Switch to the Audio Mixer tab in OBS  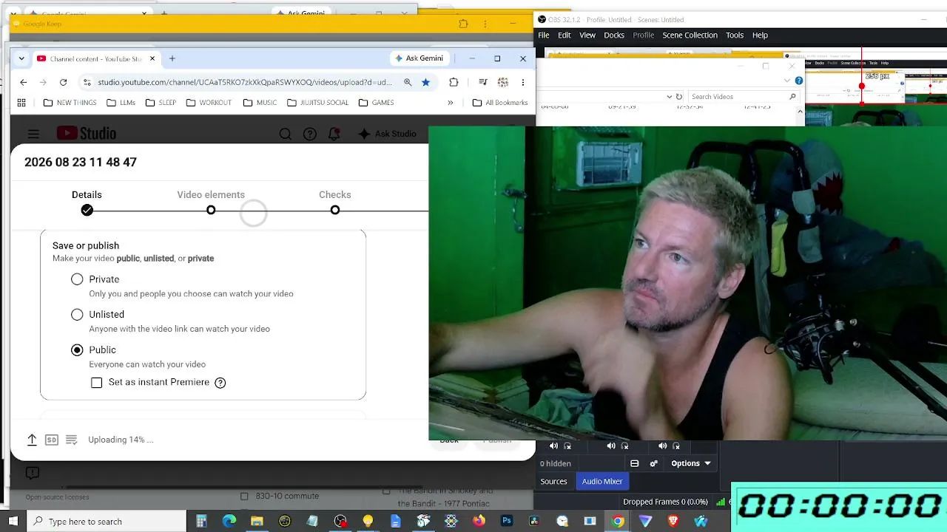(x=602, y=482)
